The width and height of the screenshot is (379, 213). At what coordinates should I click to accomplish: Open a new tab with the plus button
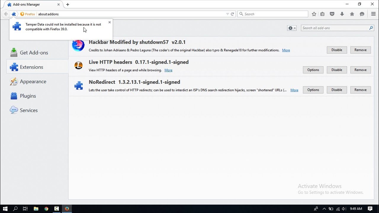pos(68,4)
